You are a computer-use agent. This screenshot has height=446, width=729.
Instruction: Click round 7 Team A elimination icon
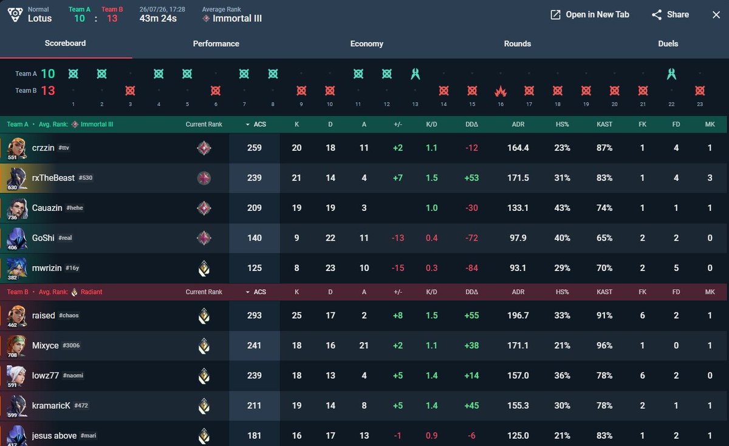click(x=244, y=74)
